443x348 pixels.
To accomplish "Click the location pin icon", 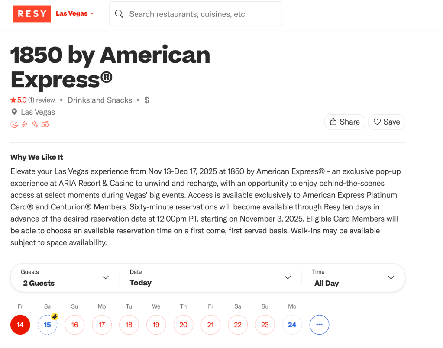I will tap(14, 112).
